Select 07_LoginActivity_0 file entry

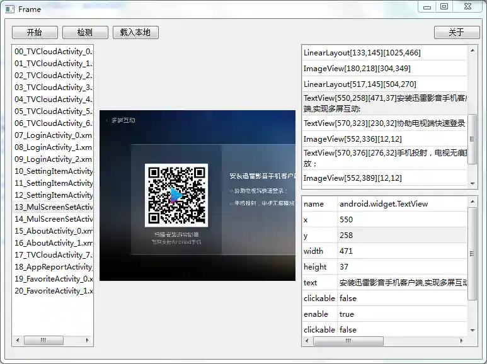click(54, 135)
